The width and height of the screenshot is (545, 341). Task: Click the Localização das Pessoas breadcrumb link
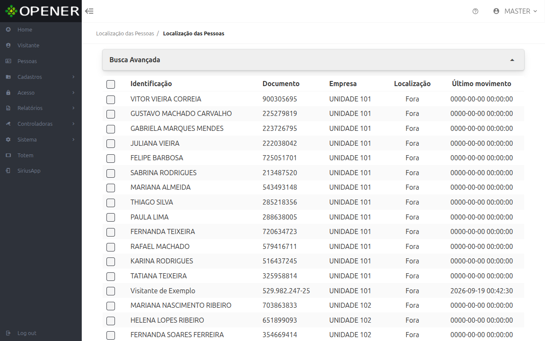point(125,33)
